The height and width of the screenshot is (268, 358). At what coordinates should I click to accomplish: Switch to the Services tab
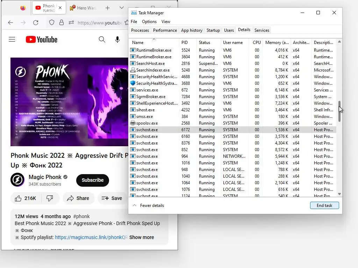(262, 30)
